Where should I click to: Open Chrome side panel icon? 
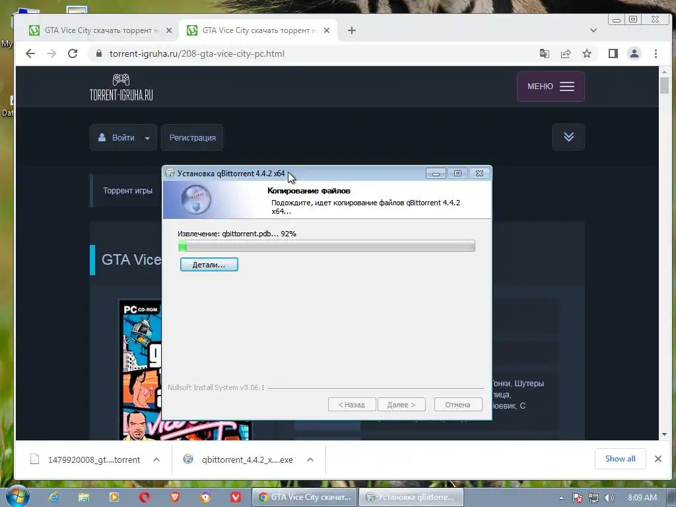pos(613,53)
